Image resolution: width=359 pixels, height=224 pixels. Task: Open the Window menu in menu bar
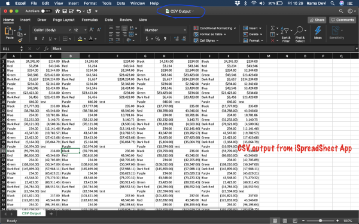[138, 3]
